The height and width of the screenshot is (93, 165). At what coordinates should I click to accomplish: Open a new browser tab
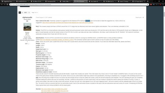pyautogui.click(x=148, y=2)
